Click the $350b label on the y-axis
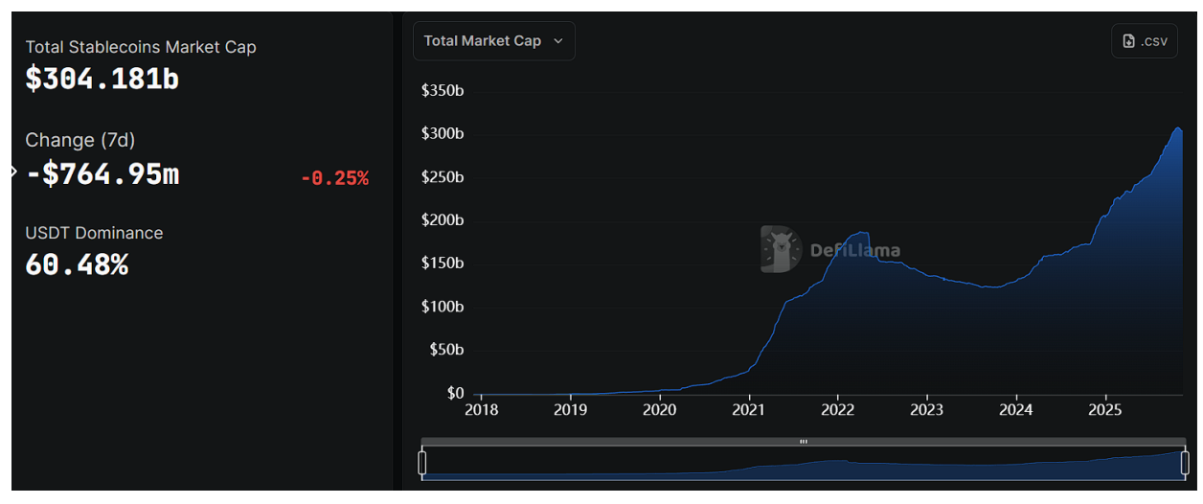 443,91
